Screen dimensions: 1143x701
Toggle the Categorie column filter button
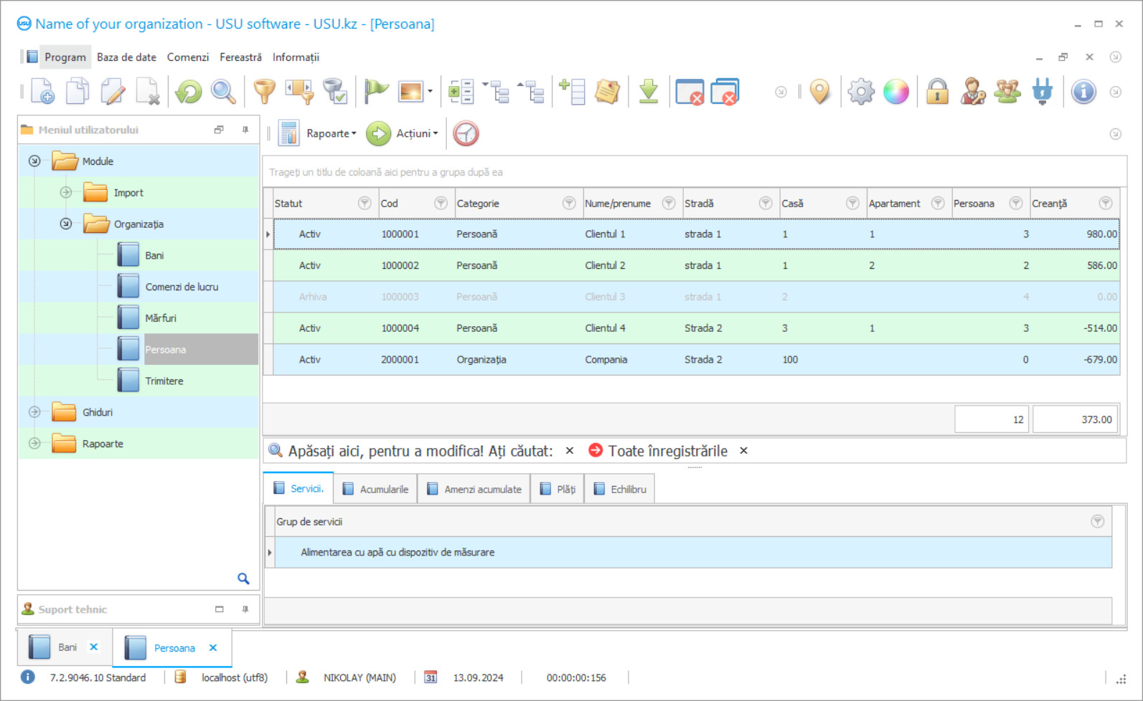tap(569, 204)
